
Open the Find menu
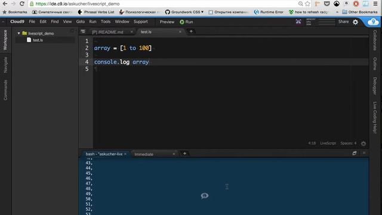pyautogui.click(x=55, y=21)
